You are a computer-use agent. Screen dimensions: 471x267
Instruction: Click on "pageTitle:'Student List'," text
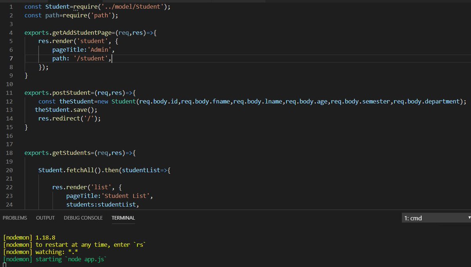click(x=110, y=196)
